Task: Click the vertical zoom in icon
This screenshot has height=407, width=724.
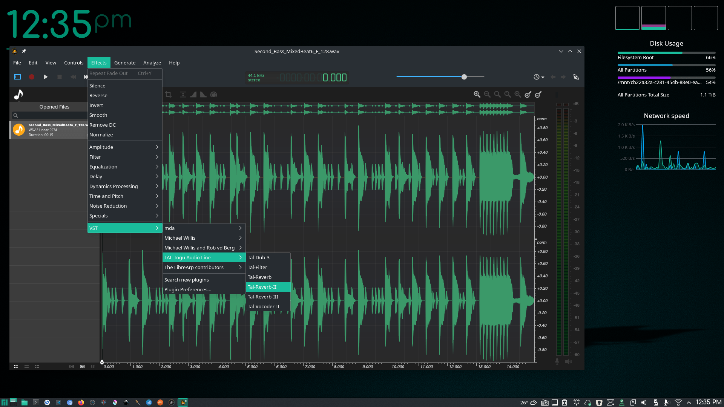Action: coord(528,95)
